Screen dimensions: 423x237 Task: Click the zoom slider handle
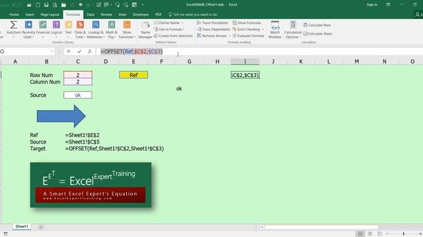pos(404,234)
